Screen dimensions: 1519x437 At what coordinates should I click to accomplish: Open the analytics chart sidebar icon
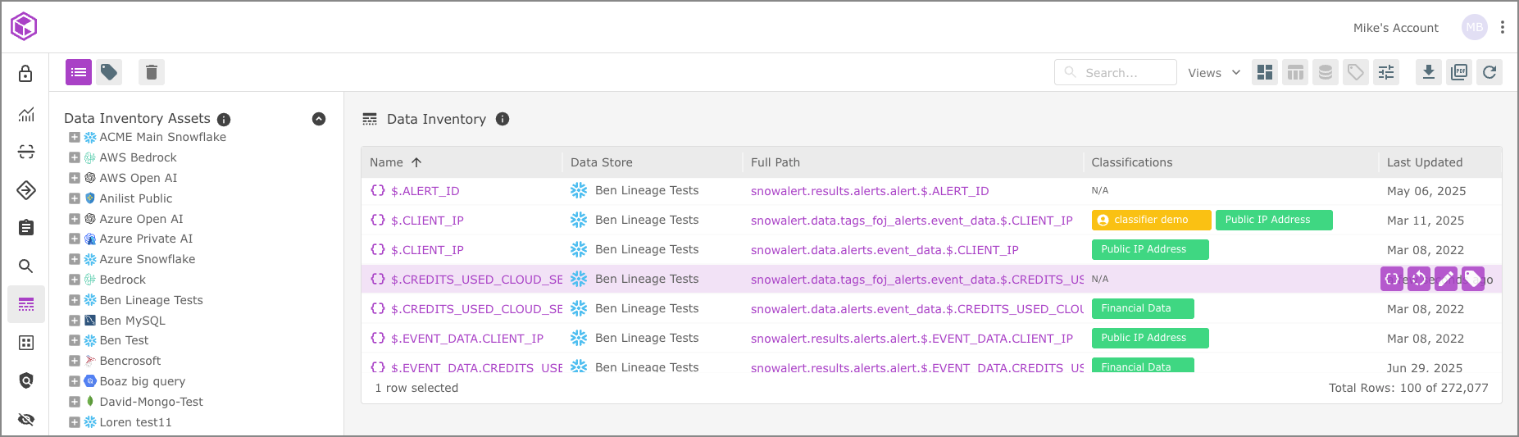(26, 114)
